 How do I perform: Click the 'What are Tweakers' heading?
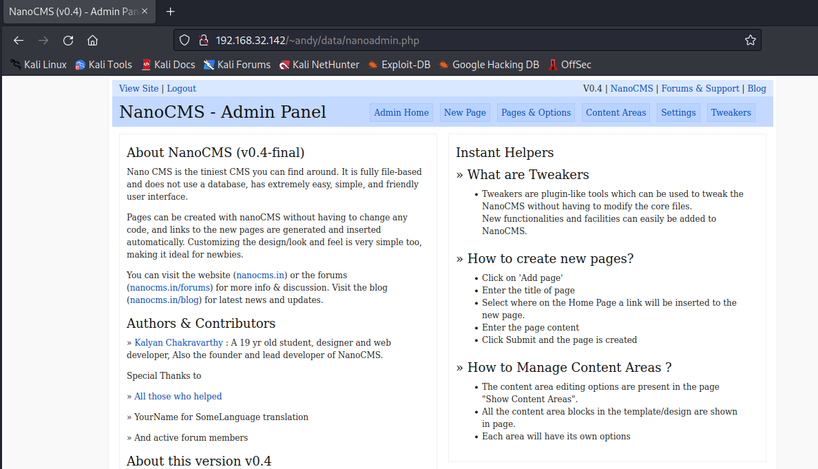pos(528,174)
